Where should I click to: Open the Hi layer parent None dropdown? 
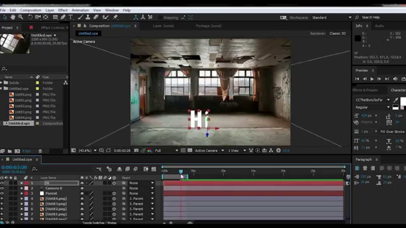click(x=141, y=183)
